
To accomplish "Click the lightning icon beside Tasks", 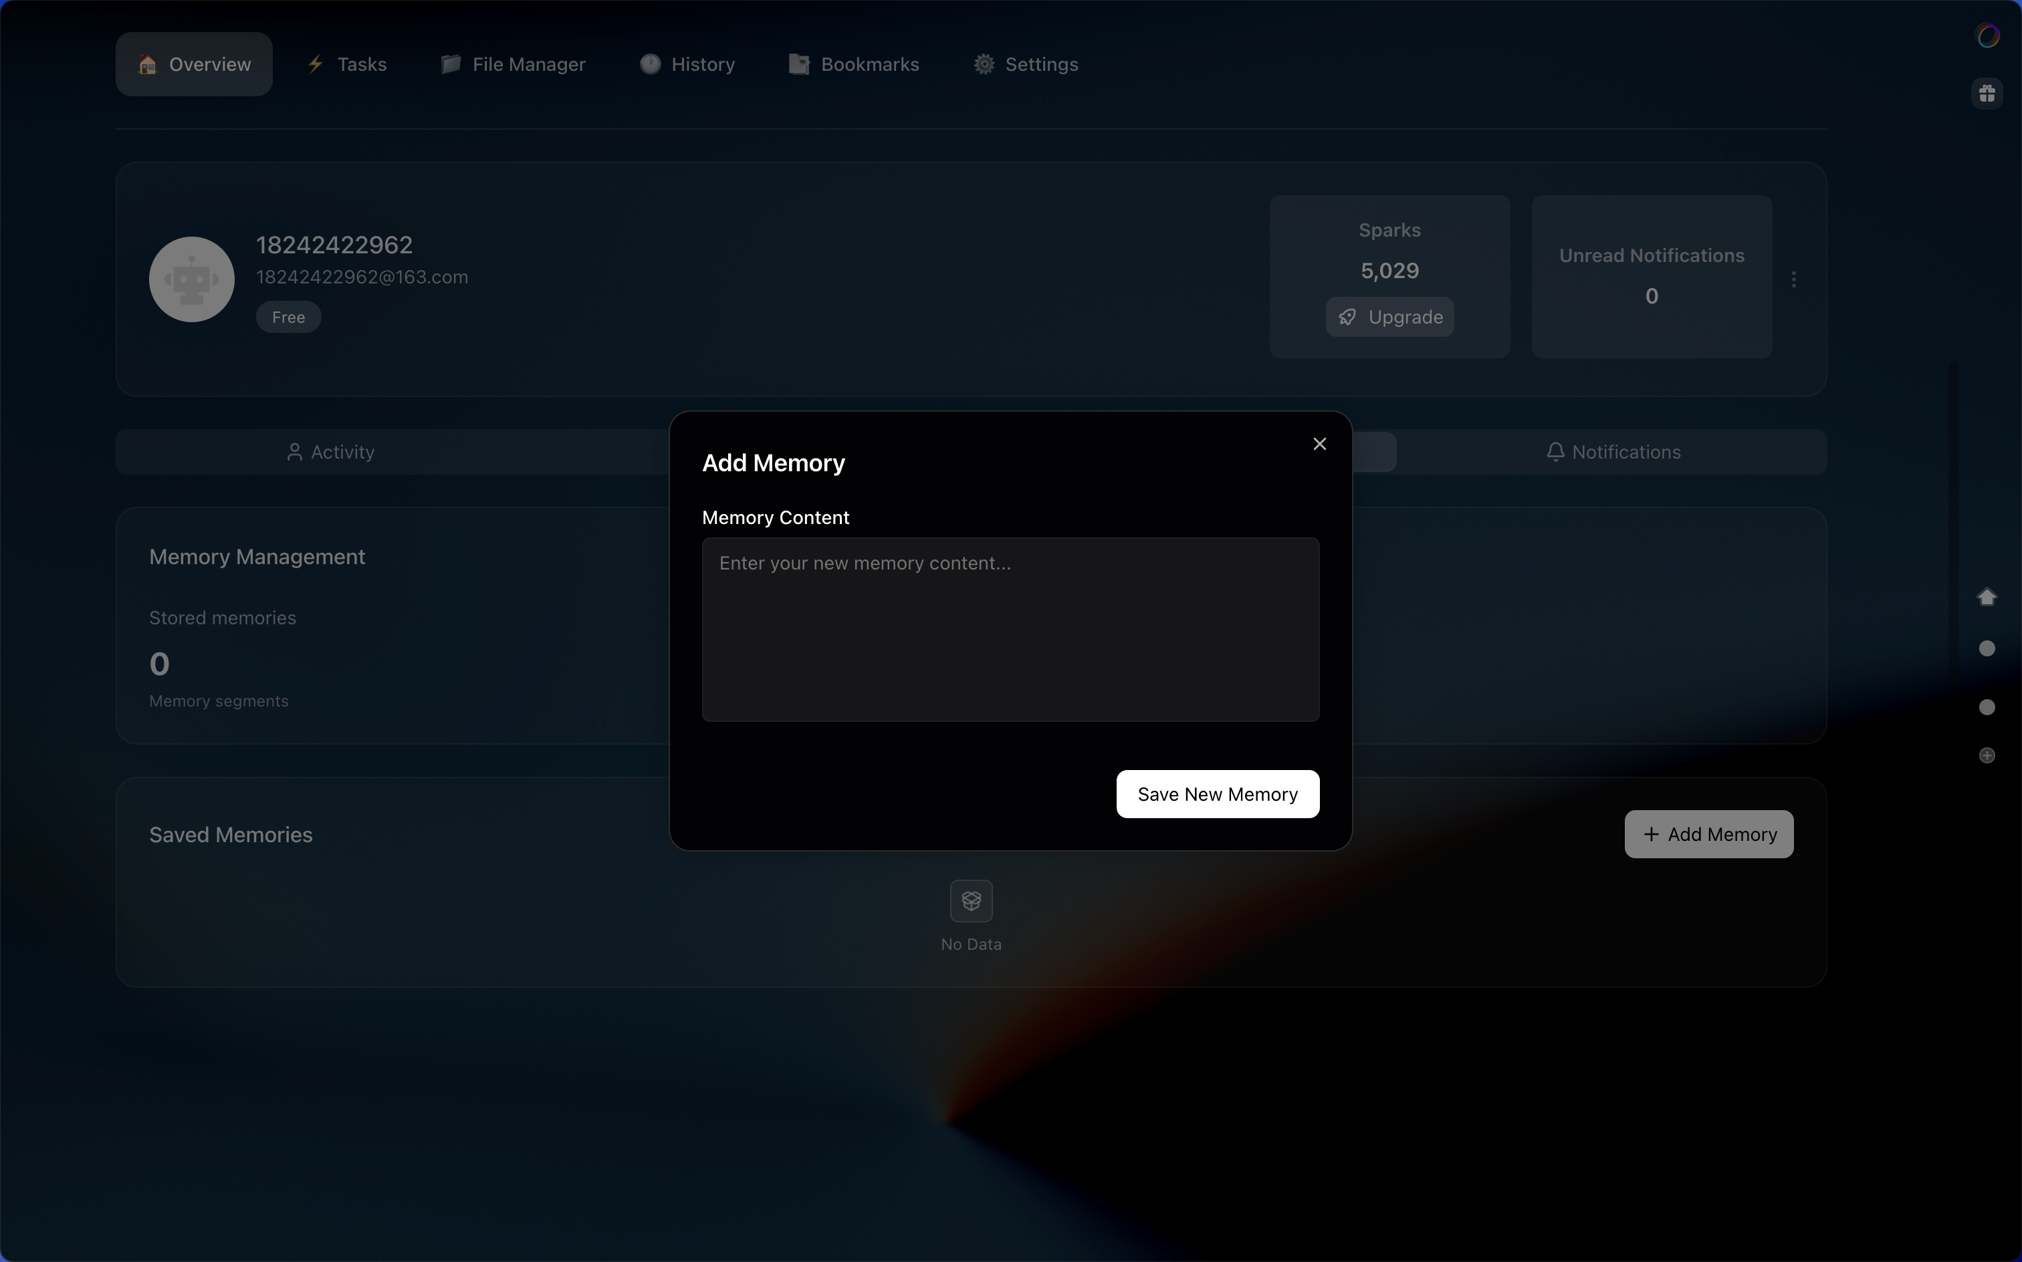I will pos(316,64).
